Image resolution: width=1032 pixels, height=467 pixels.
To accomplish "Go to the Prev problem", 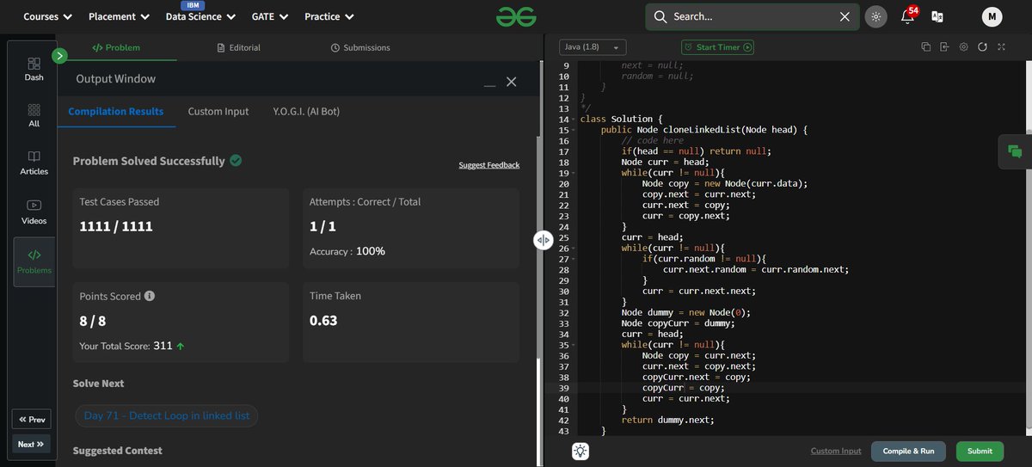I will 31,420.
